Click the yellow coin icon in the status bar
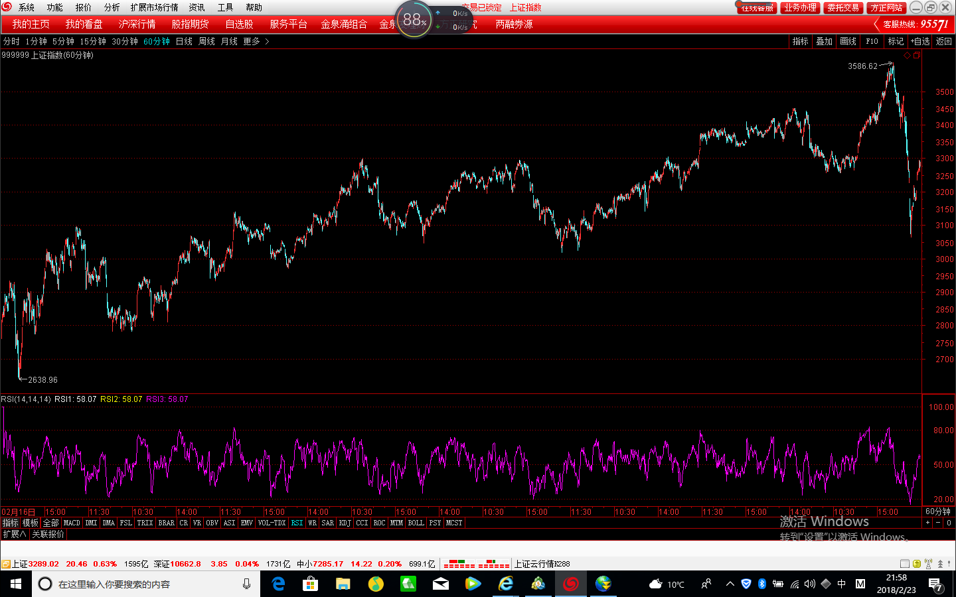 point(917,564)
